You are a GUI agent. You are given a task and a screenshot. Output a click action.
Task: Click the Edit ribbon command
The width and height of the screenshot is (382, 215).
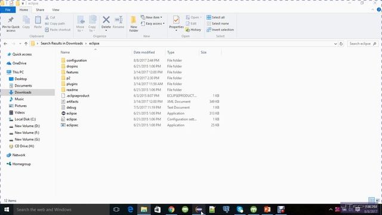[191, 23]
